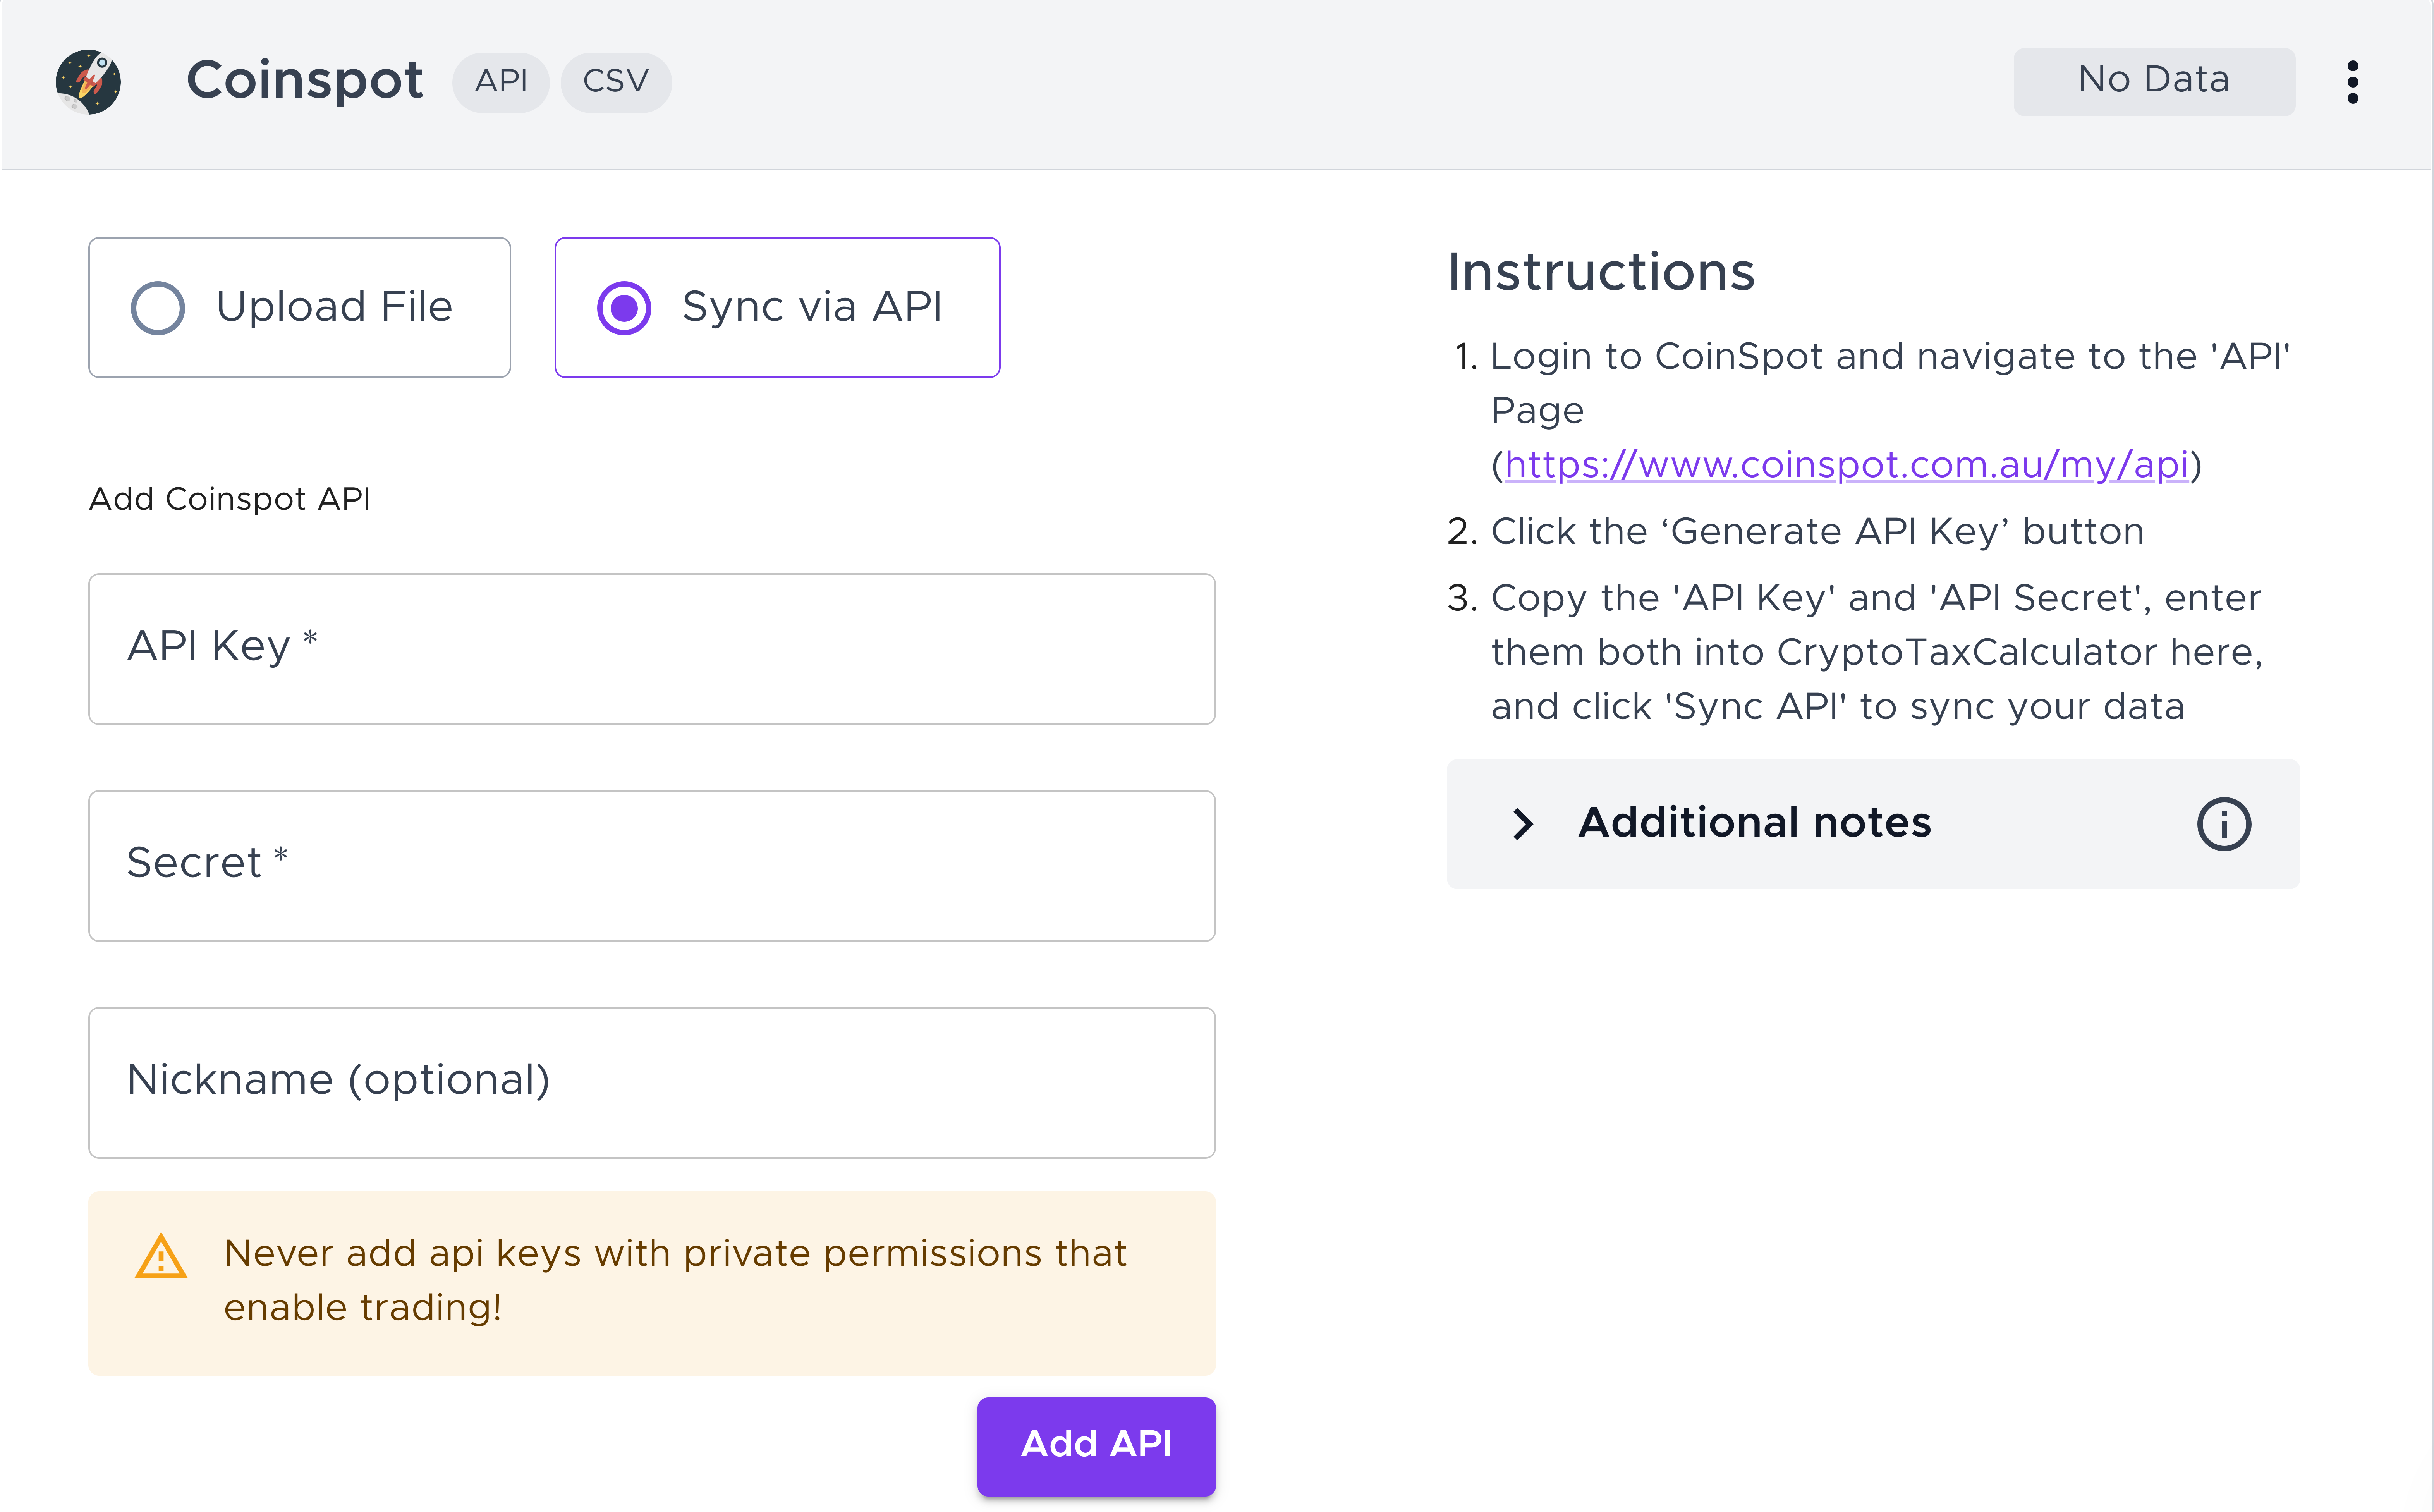This screenshot has height=1512, width=2434.
Task: Focus the Secret input field
Action: click(x=652, y=866)
